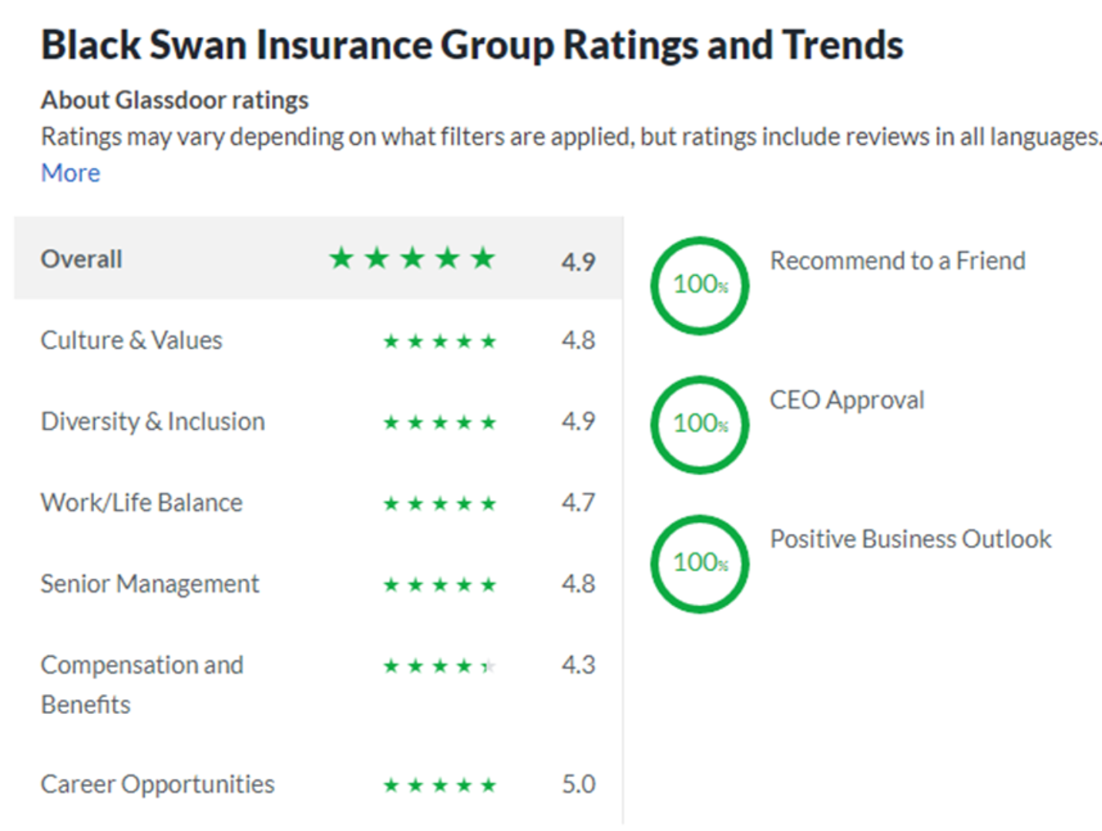Click the Culture & Values star rating
Image resolution: width=1102 pixels, height=831 pixels.
tap(440, 341)
